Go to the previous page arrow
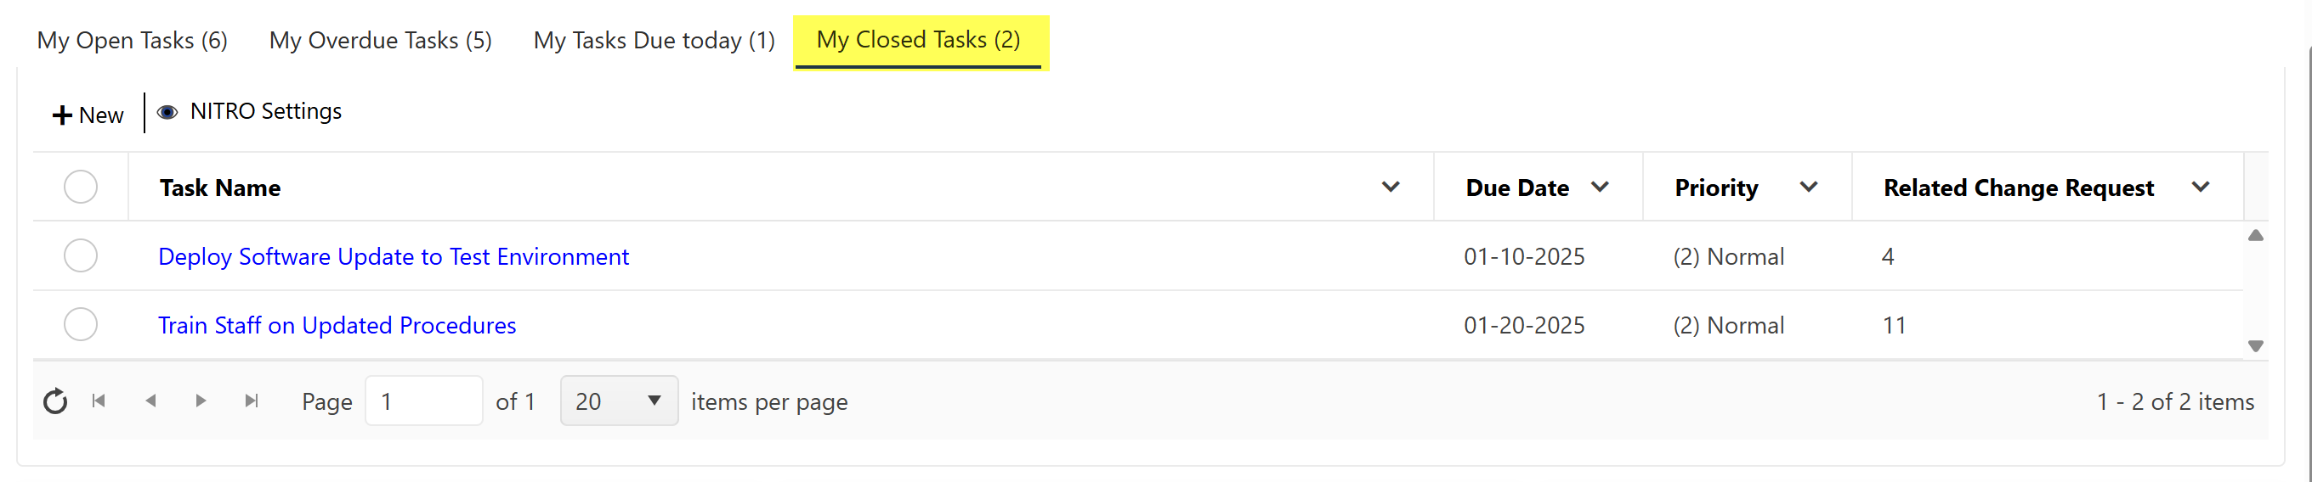 point(150,401)
